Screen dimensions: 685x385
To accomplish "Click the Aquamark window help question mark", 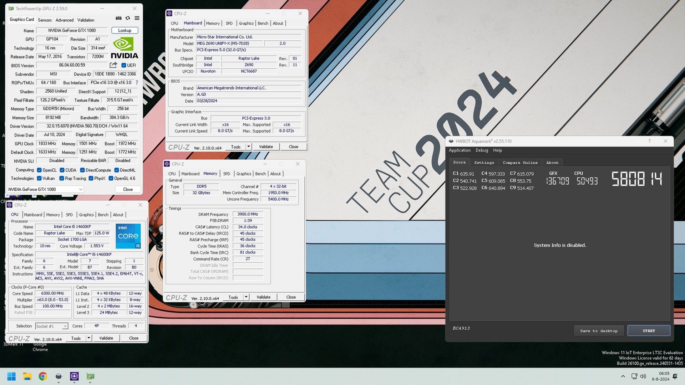I will coord(649,141).
